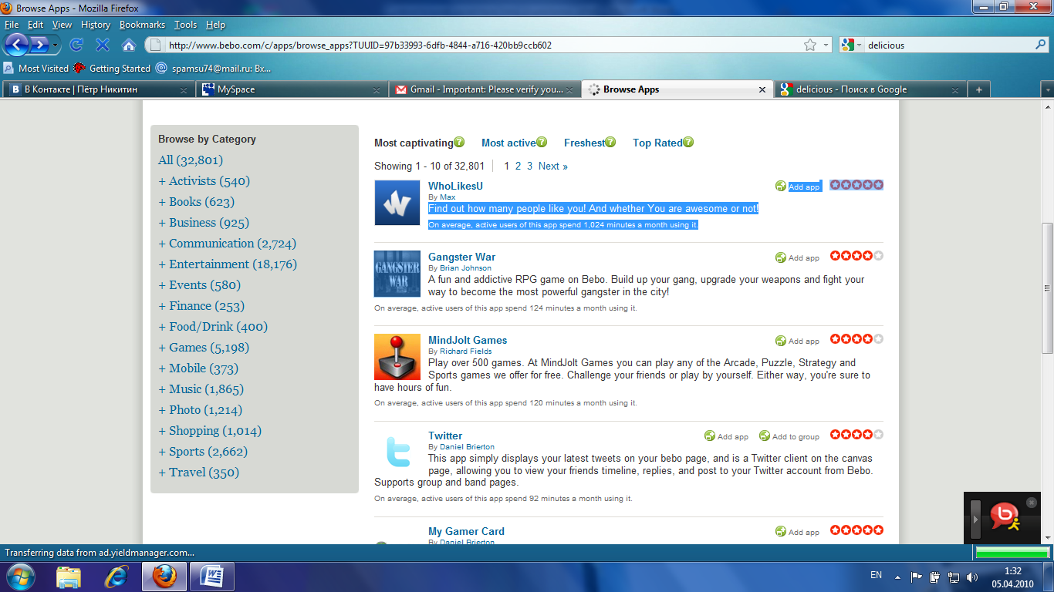Switch to the delicious Google search tab
1054x592 pixels.
(x=870, y=89)
